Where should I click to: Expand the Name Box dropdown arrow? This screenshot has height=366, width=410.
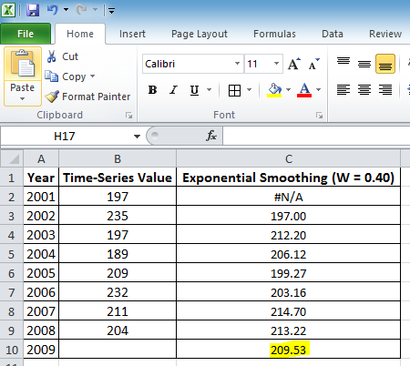pos(137,137)
